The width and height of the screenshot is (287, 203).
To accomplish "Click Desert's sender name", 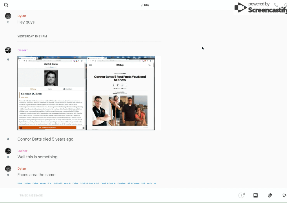I will coord(22,50).
